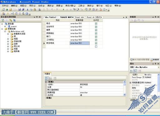The height and width of the screenshot is (116, 160).
Task: Toggle allow-null checkbox for 工作职位 row
Action: pos(96,40)
